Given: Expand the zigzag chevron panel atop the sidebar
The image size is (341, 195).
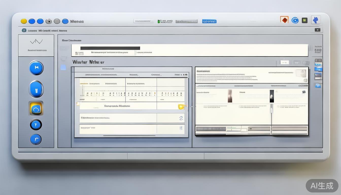Looking at the screenshot, I should pyautogui.click(x=36, y=41).
